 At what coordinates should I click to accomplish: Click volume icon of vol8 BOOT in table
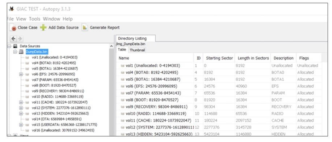(x=122, y=100)
